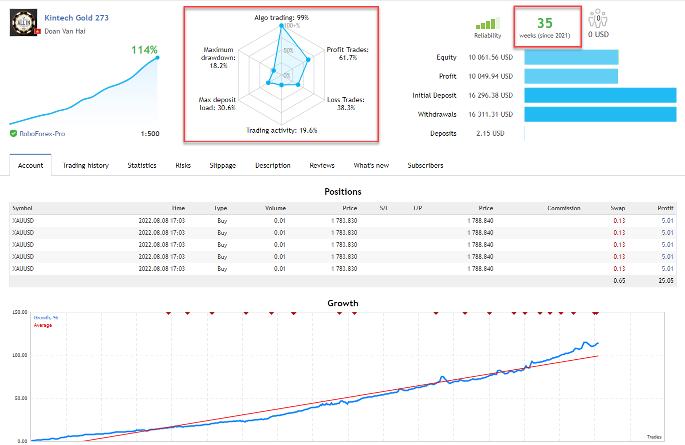Image resolution: width=685 pixels, height=445 pixels.
Task: Click the Vietnam flag icon beside Doan Van Hai
Action: tap(37, 32)
